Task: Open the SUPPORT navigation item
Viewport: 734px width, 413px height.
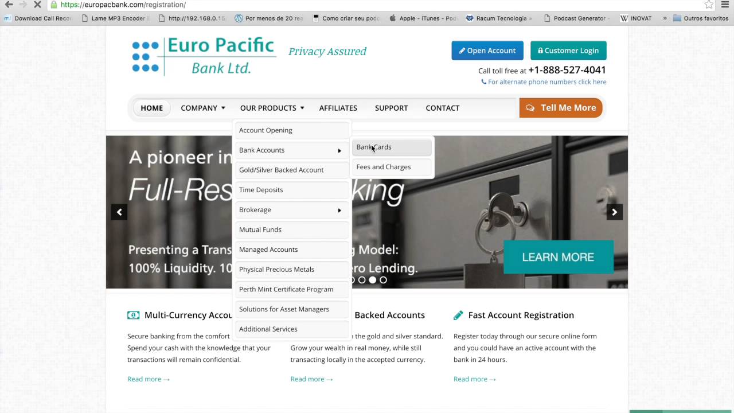Action: click(x=392, y=108)
